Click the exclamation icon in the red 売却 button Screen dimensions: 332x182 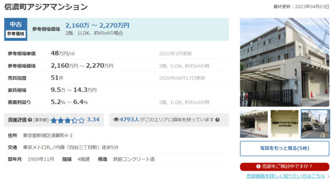coord(258,166)
